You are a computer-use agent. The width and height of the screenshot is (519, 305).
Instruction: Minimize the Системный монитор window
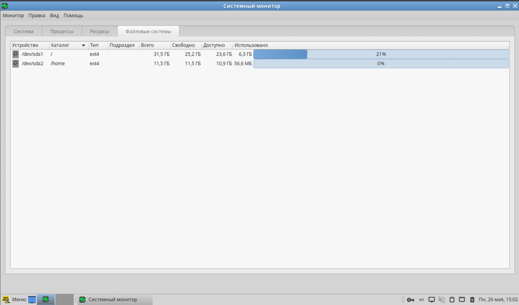click(499, 6)
